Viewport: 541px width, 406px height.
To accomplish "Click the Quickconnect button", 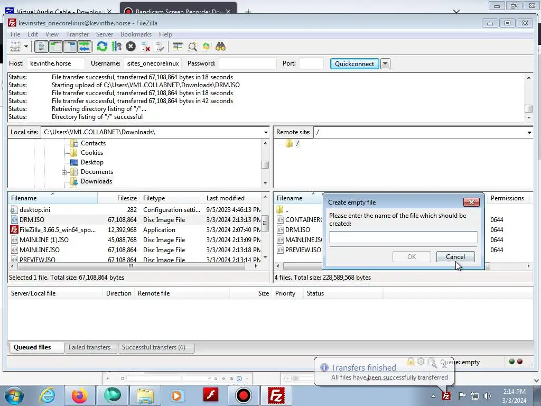I will point(355,64).
